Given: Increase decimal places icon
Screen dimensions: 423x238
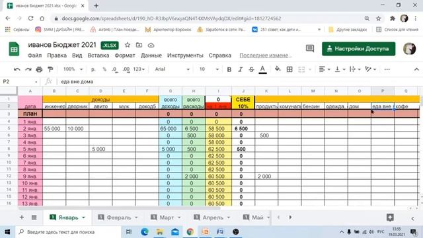Looking at the screenshot, I should point(126,69).
